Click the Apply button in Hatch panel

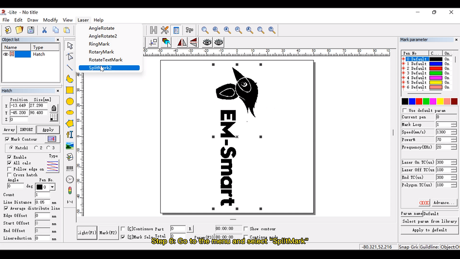pos(48,129)
